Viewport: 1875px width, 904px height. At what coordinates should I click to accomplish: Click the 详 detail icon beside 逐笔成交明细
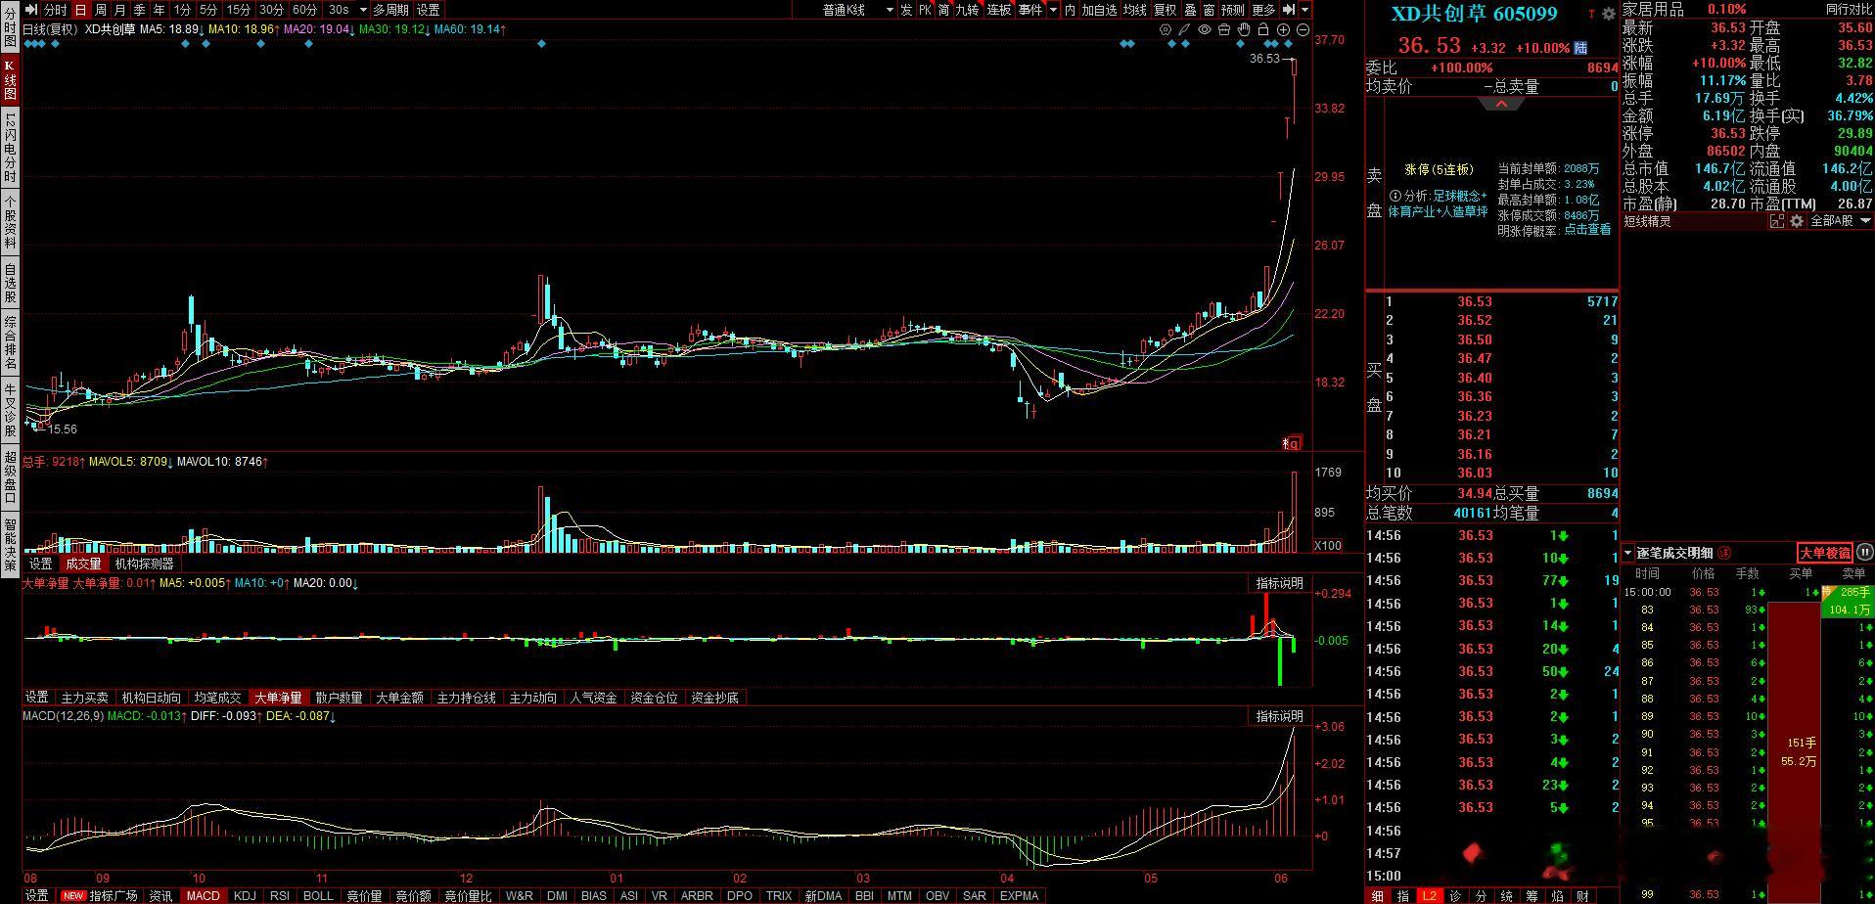[1724, 552]
